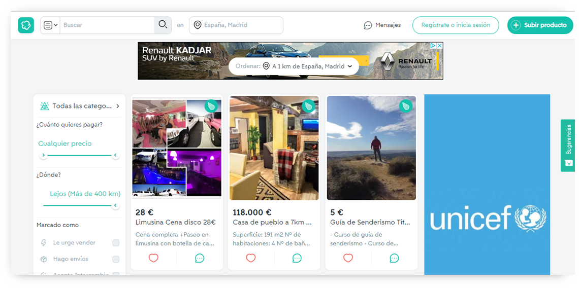Chat with seller of Casa de pueblo
Screen dimensions: 579x288
point(297,258)
